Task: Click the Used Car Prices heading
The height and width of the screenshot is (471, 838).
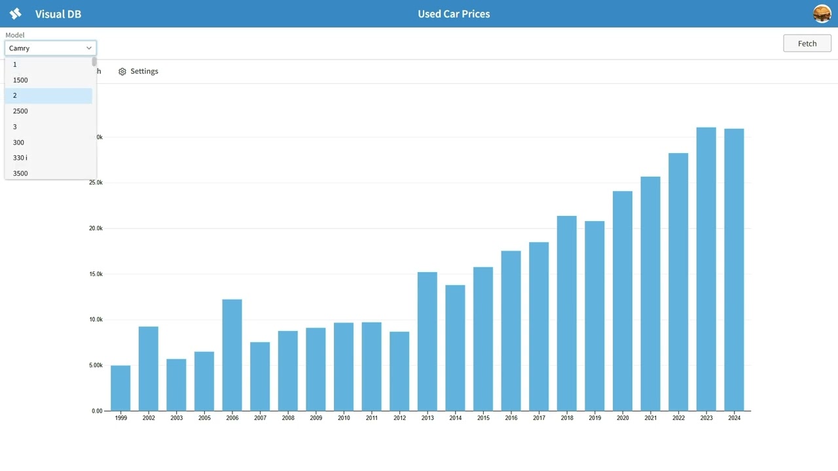Action: click(x=454, y=14)
